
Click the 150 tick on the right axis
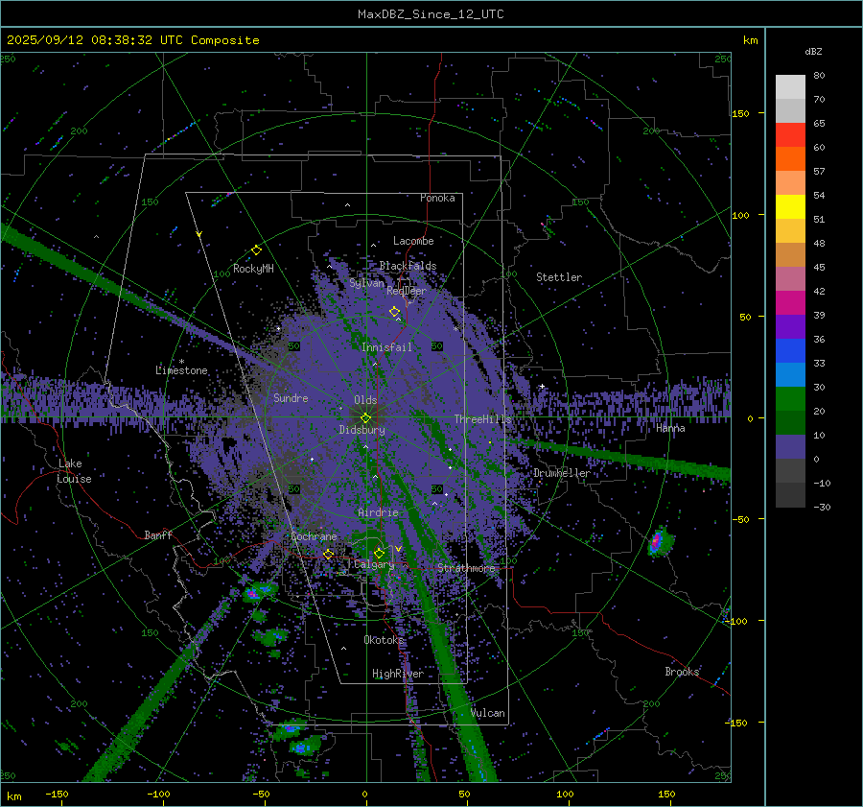pos(741,113)
